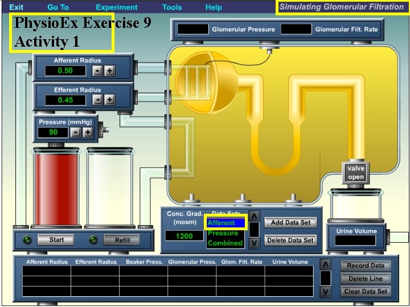Click the Pressure value field showing 90
Image resolution: width=410 pixels, height=307 pixels.
coord(53,132)
